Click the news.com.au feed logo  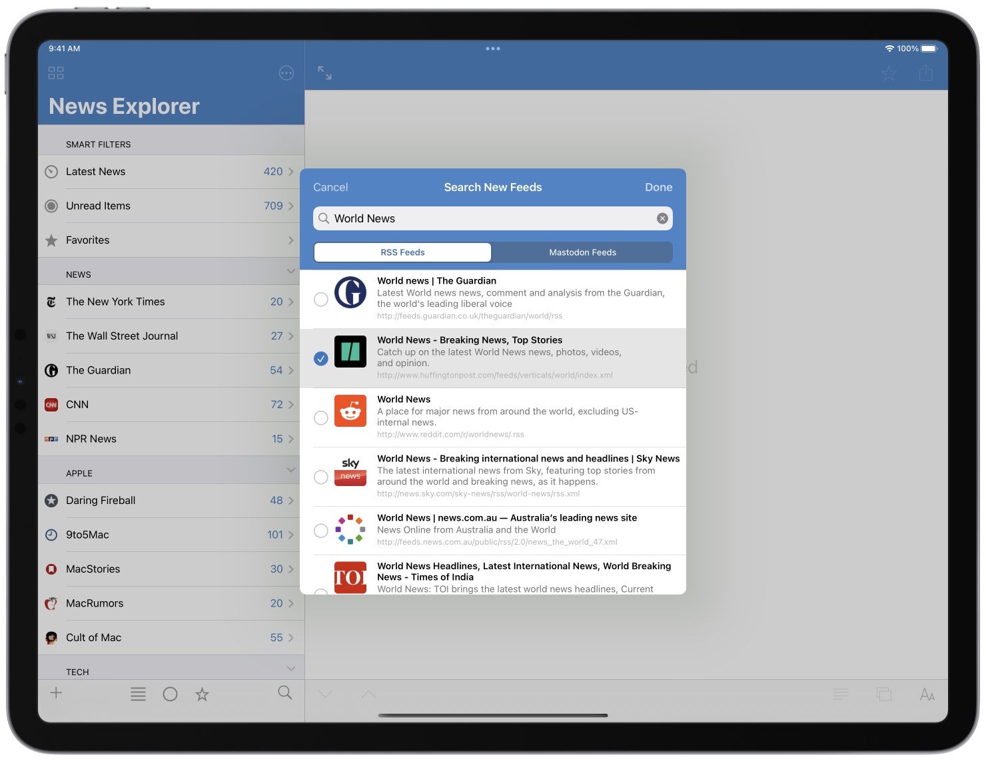pos(350,529)
